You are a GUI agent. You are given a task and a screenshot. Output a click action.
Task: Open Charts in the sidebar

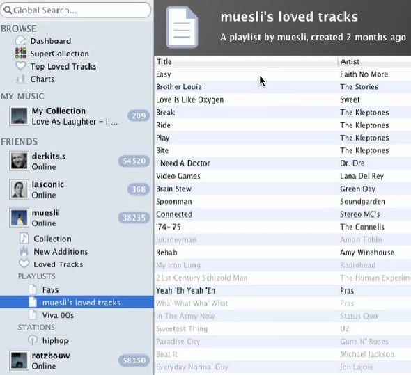[42, 79]
